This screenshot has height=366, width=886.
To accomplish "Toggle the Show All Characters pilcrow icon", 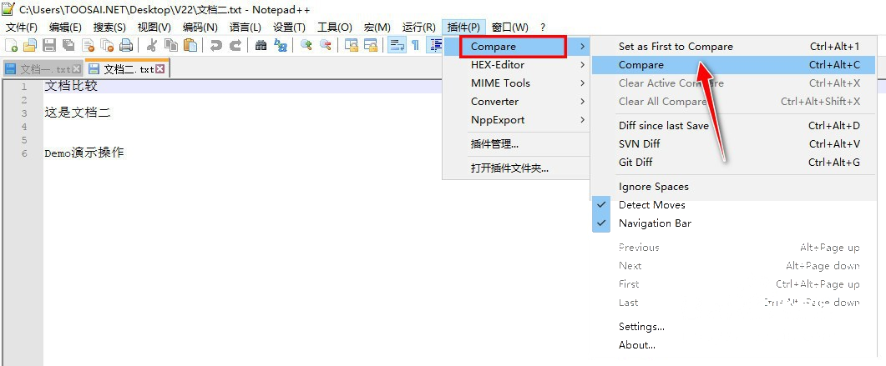I will [x=415, y=45].
